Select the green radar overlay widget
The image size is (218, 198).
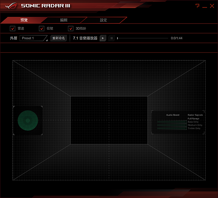tap(28, 121)
